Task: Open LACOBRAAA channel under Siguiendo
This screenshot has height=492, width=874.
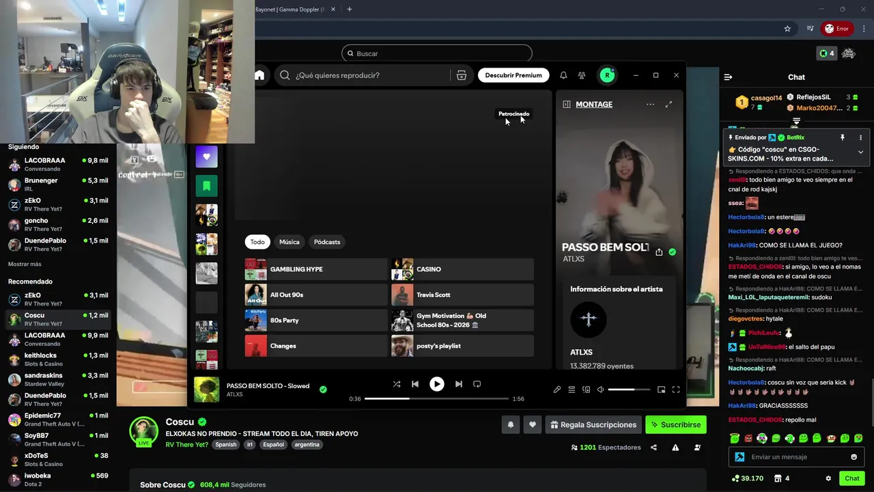Action: click(58, 164)
